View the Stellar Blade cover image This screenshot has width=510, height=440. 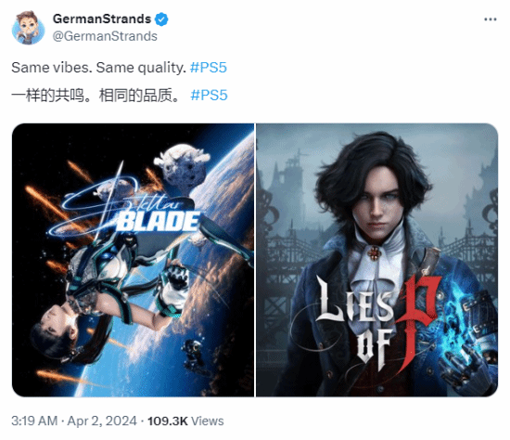tap(133, 260)
